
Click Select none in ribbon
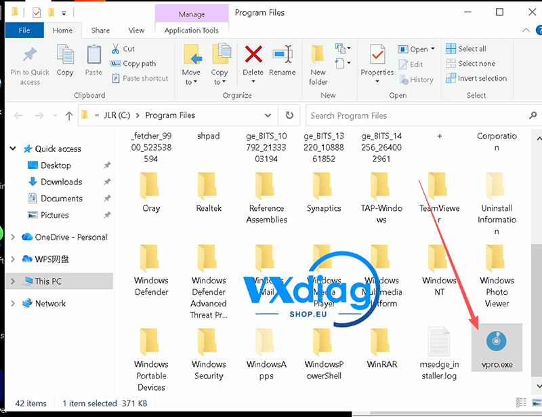coord(470,64)
